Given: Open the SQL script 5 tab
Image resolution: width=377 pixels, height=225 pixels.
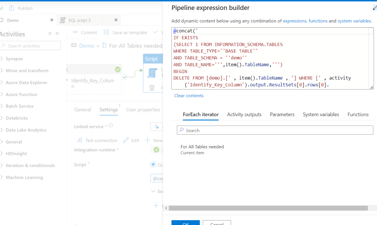Looking at the screenshot, I should 79,20.
